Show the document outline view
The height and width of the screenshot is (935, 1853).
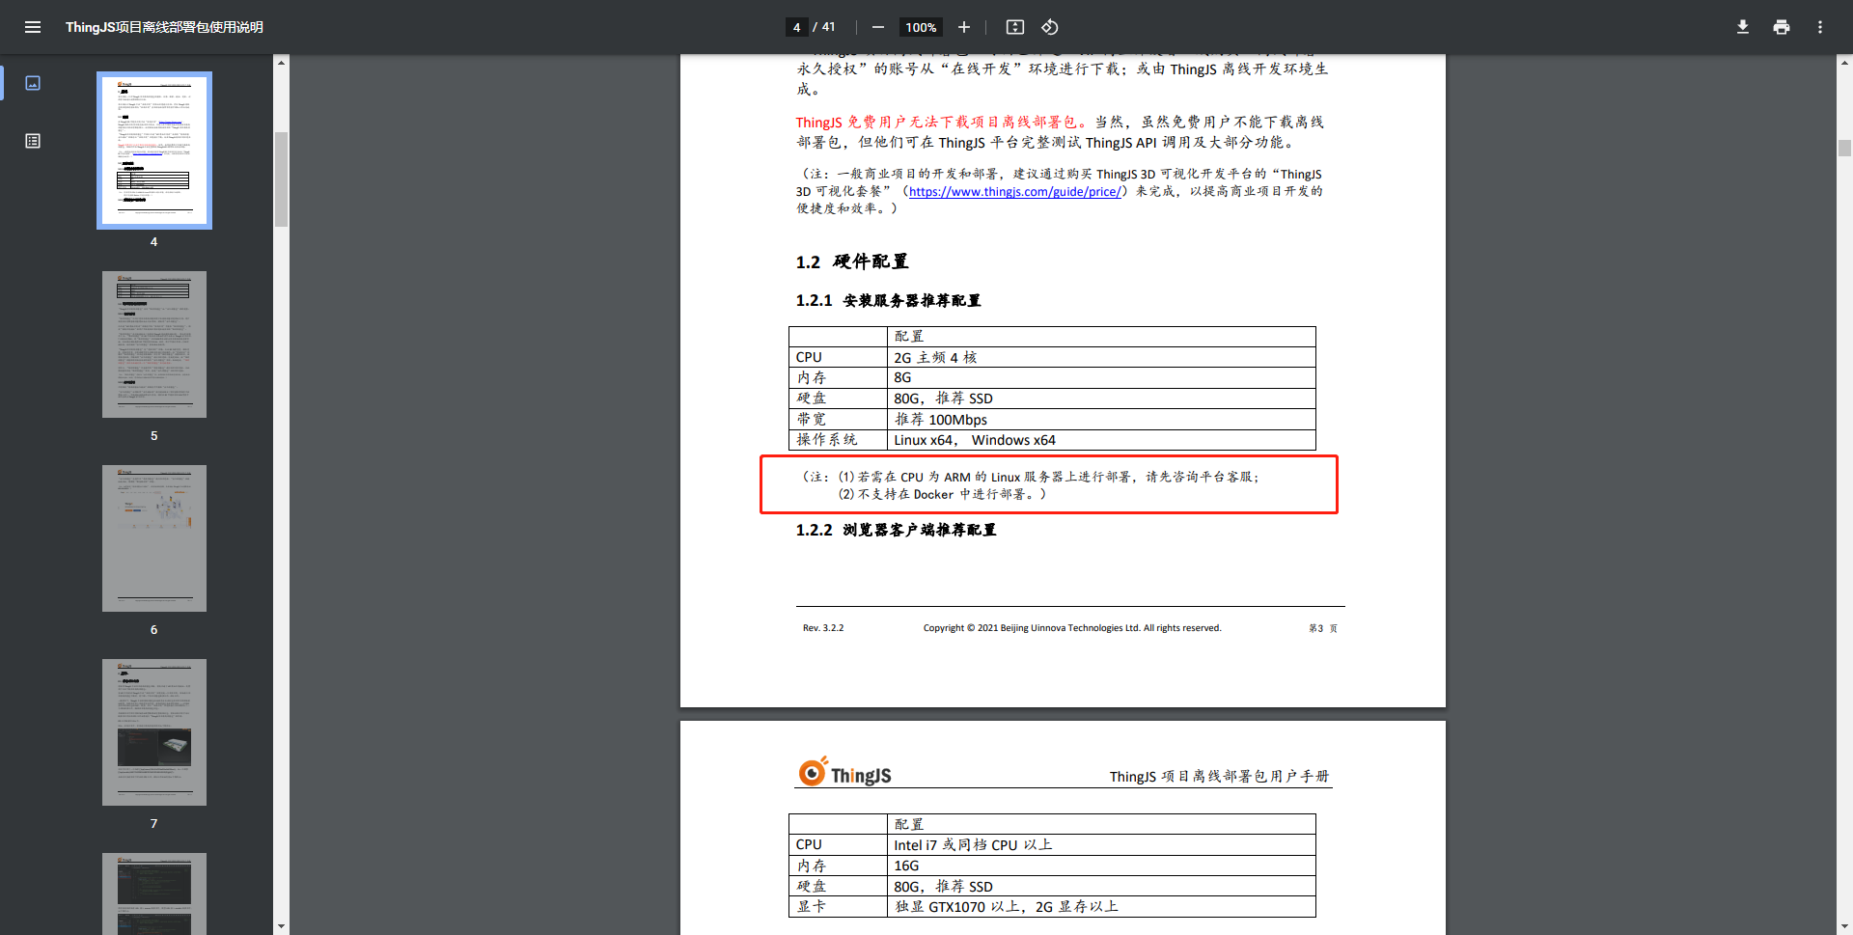pyautogui.click(x=33, y=141)
